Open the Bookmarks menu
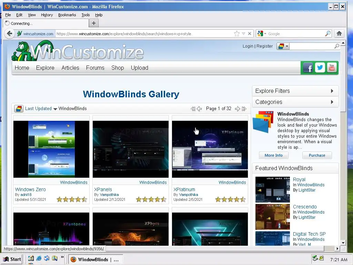The width and height of the screenshot is (353, 265). pos(67,15)
